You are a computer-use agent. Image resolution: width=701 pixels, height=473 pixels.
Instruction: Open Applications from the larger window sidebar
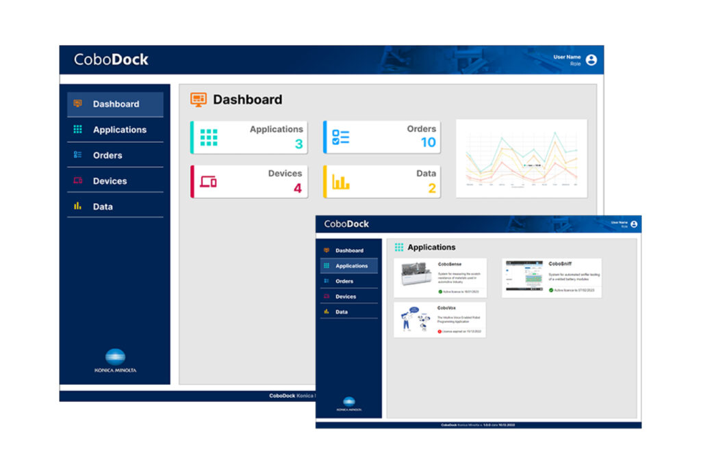[x=119, y=130]
